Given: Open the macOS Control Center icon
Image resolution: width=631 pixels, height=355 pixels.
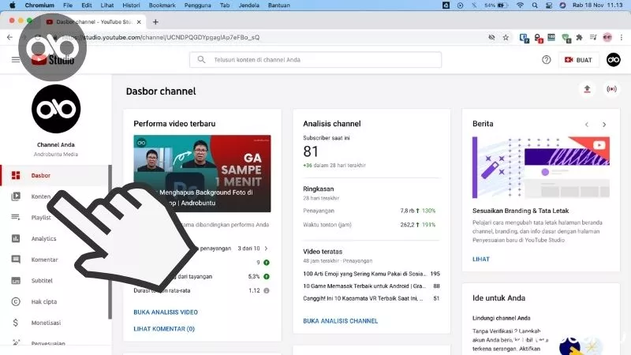Looking at the screenshot, I should pyautogui.click(x=549, y=6).
